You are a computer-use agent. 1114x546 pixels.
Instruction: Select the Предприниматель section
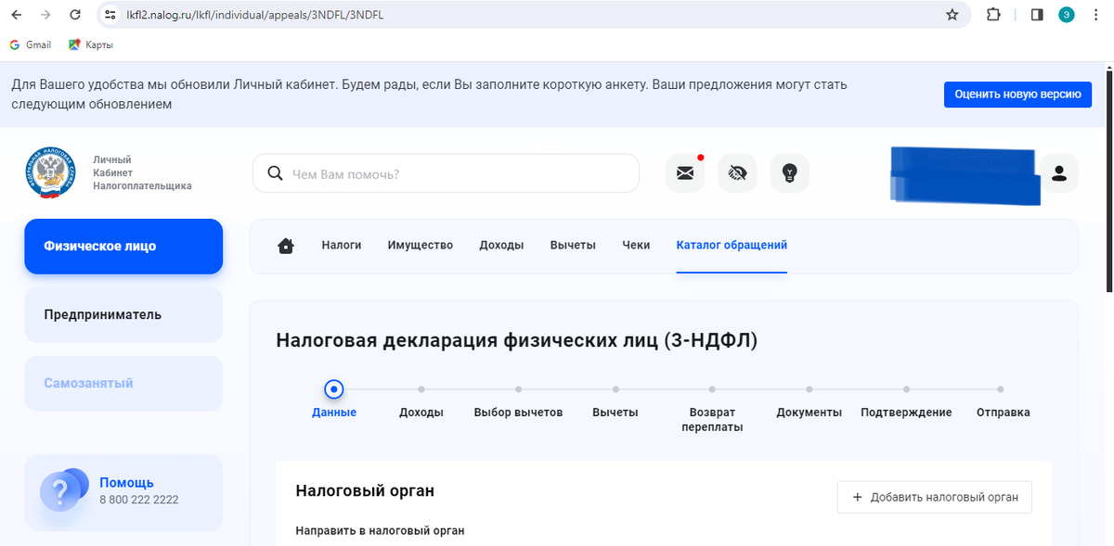pos(123,315)
